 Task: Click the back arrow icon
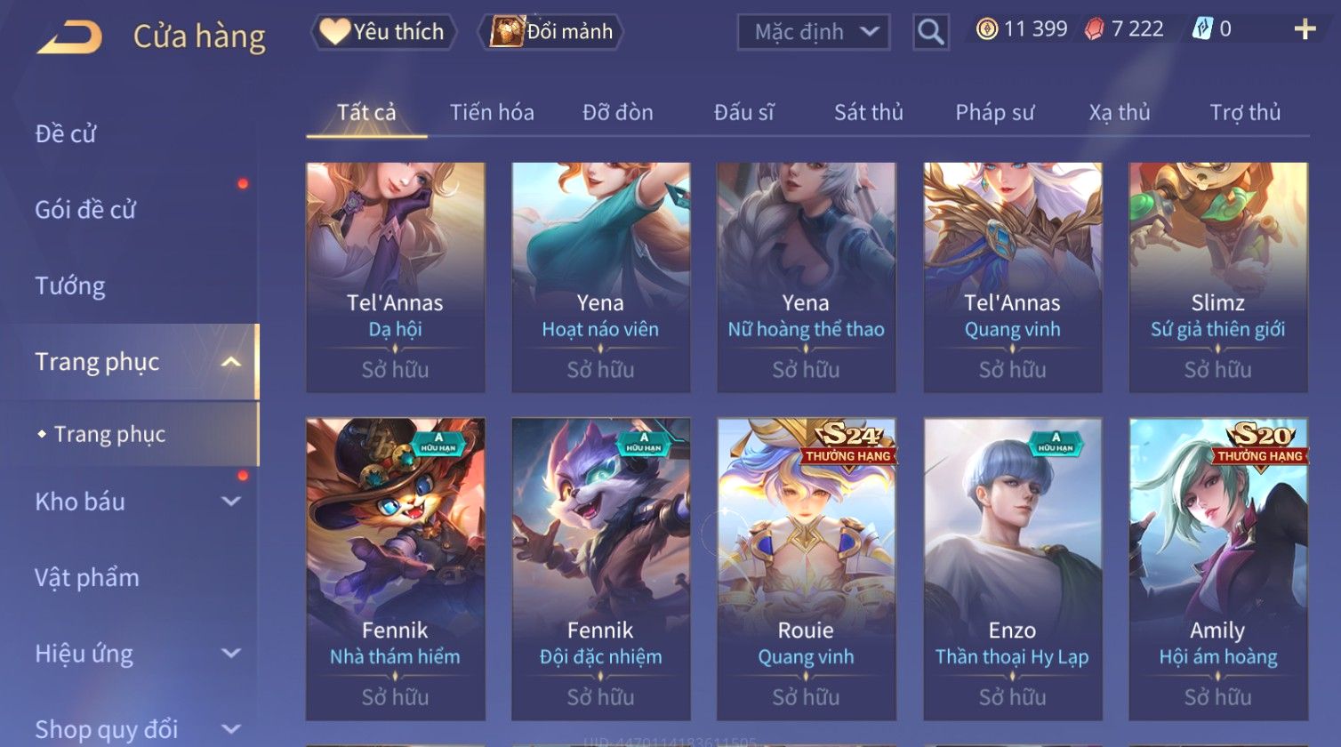tap(70, 36)
